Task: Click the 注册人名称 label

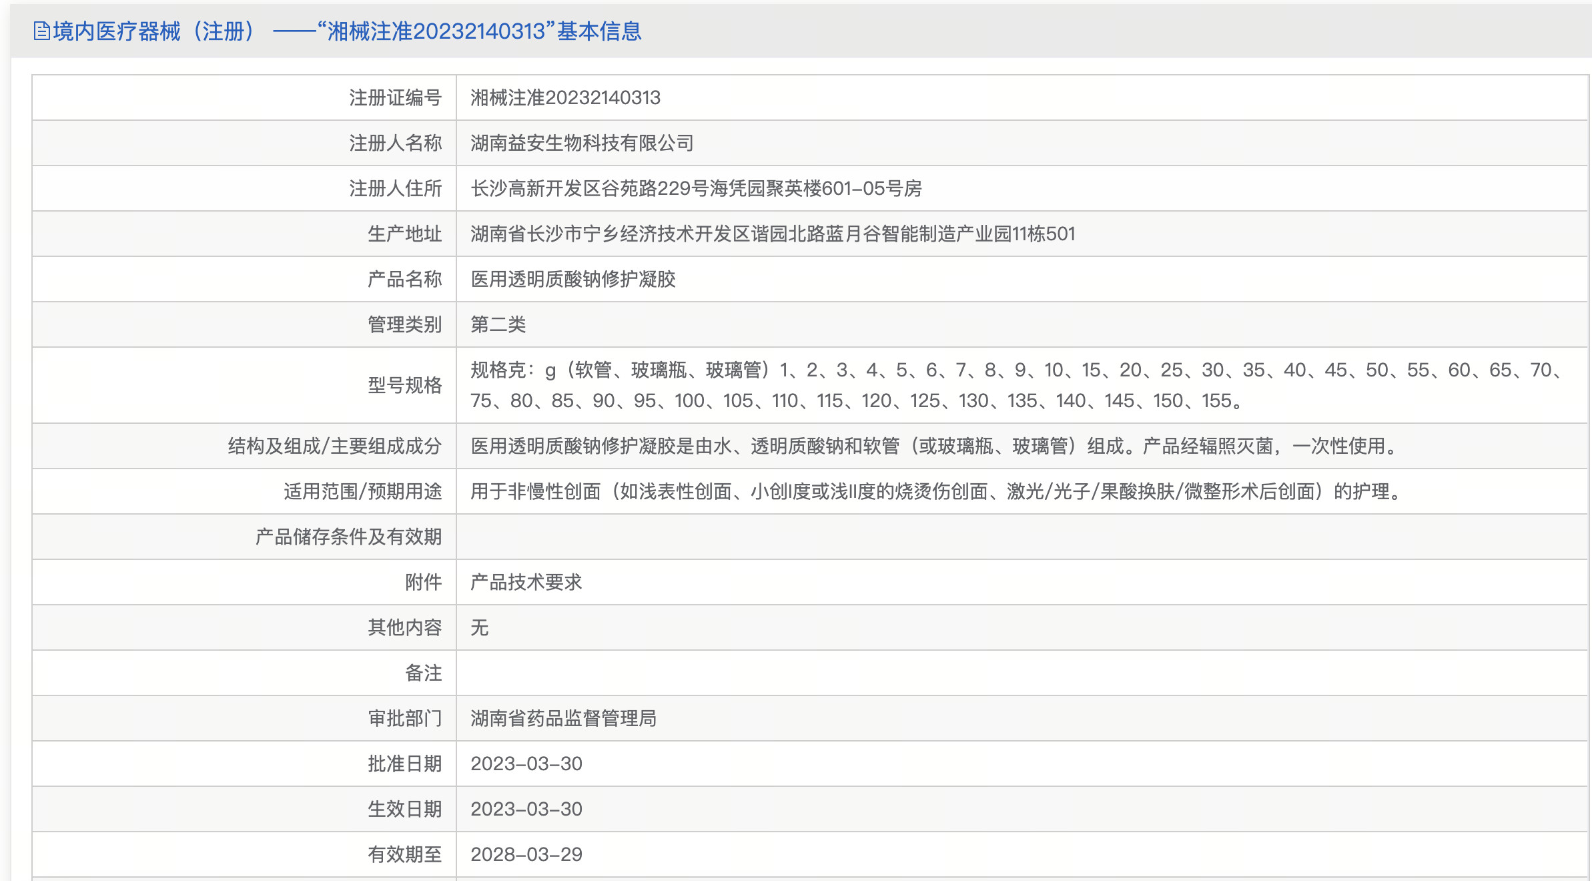Action: [396, 143]
